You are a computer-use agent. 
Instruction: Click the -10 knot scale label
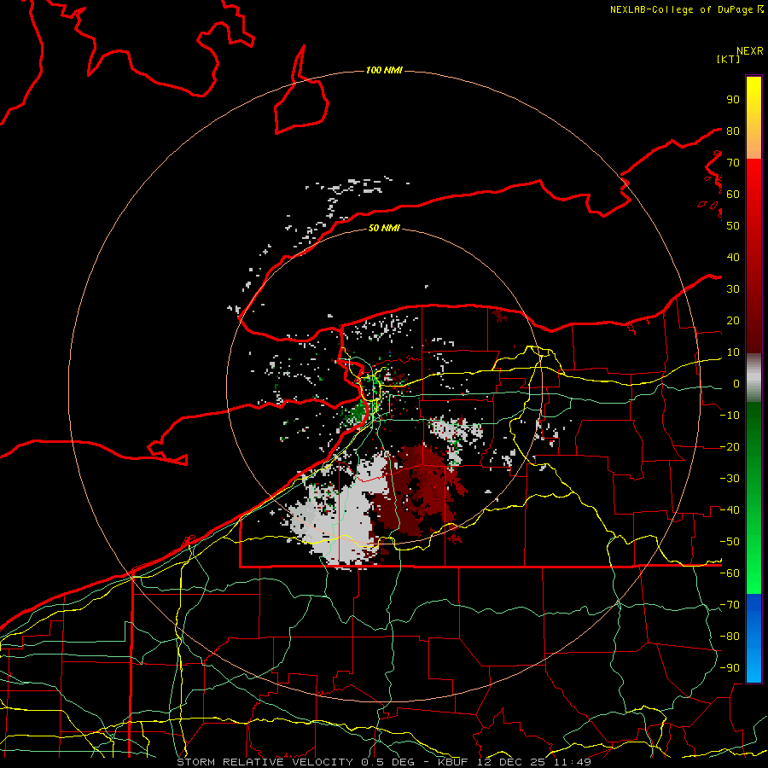pyautogui.click(x=730, y=416)
